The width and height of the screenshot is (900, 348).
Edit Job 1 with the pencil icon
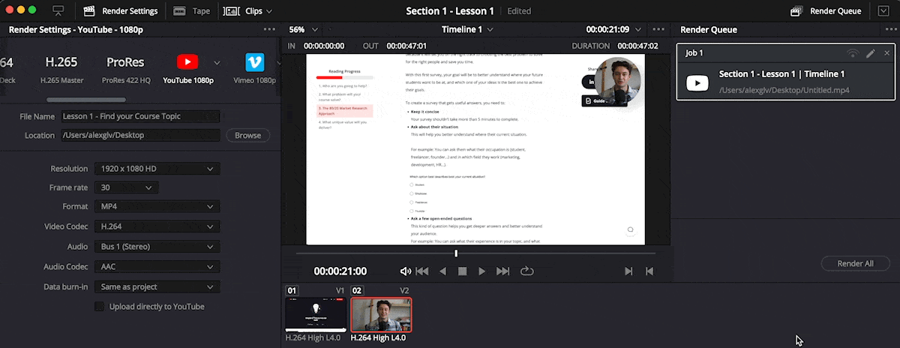tap(870, 53)
